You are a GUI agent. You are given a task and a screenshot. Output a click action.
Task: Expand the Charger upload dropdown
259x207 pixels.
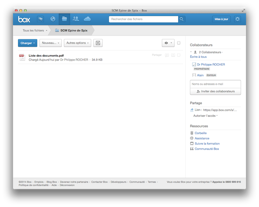click(27, 43)
